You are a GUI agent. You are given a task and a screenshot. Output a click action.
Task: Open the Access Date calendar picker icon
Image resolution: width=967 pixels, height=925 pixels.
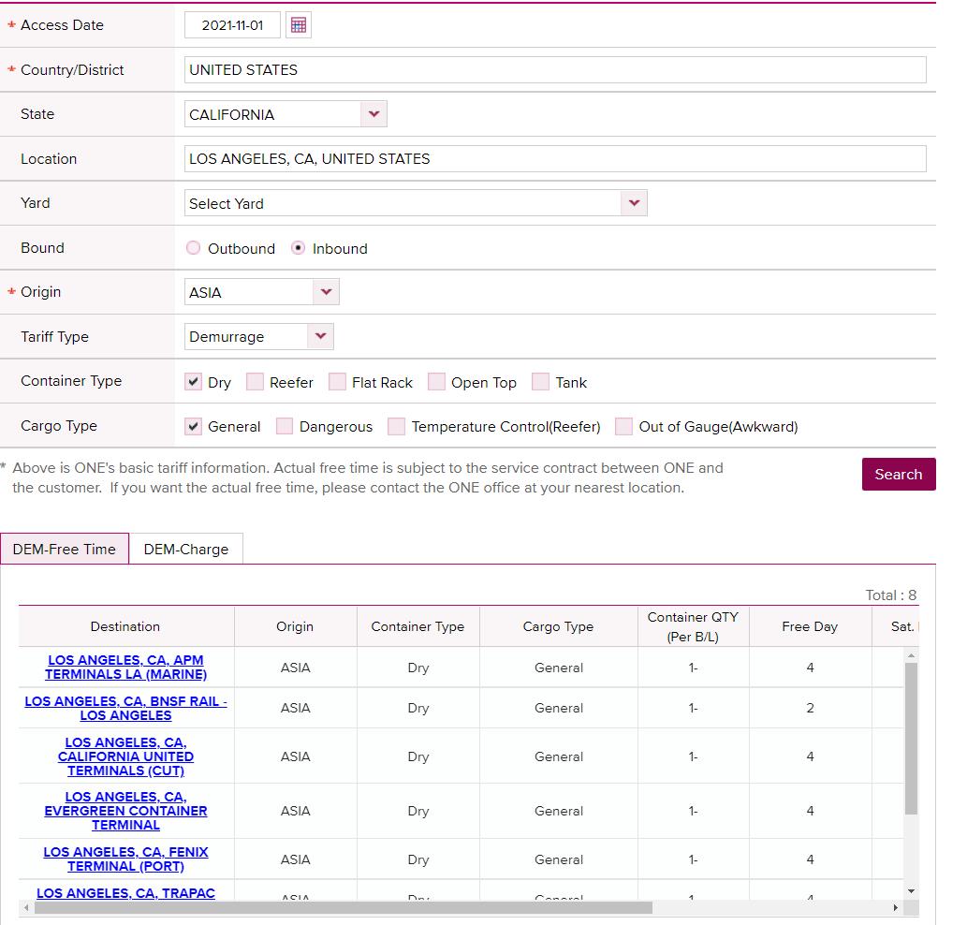(x=298, y=25)
